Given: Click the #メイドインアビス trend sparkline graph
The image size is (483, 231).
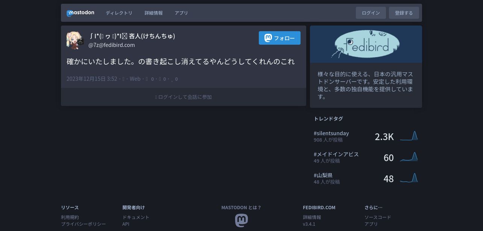Looking at the screenshot, I should tap(409, 157).
